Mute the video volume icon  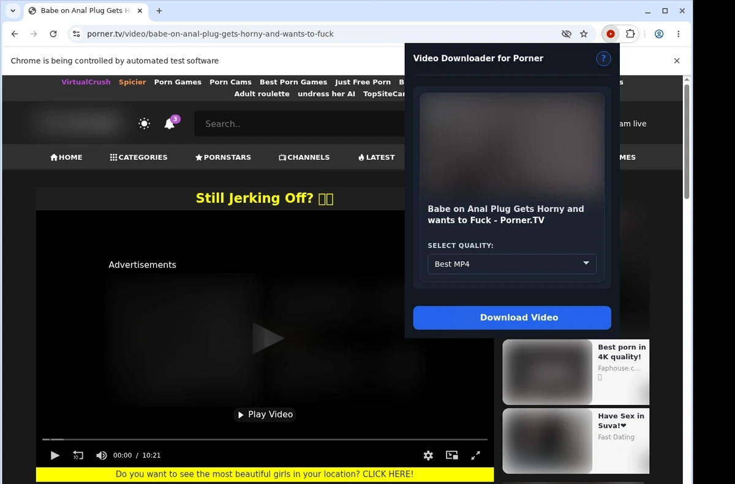click(101, 455)
